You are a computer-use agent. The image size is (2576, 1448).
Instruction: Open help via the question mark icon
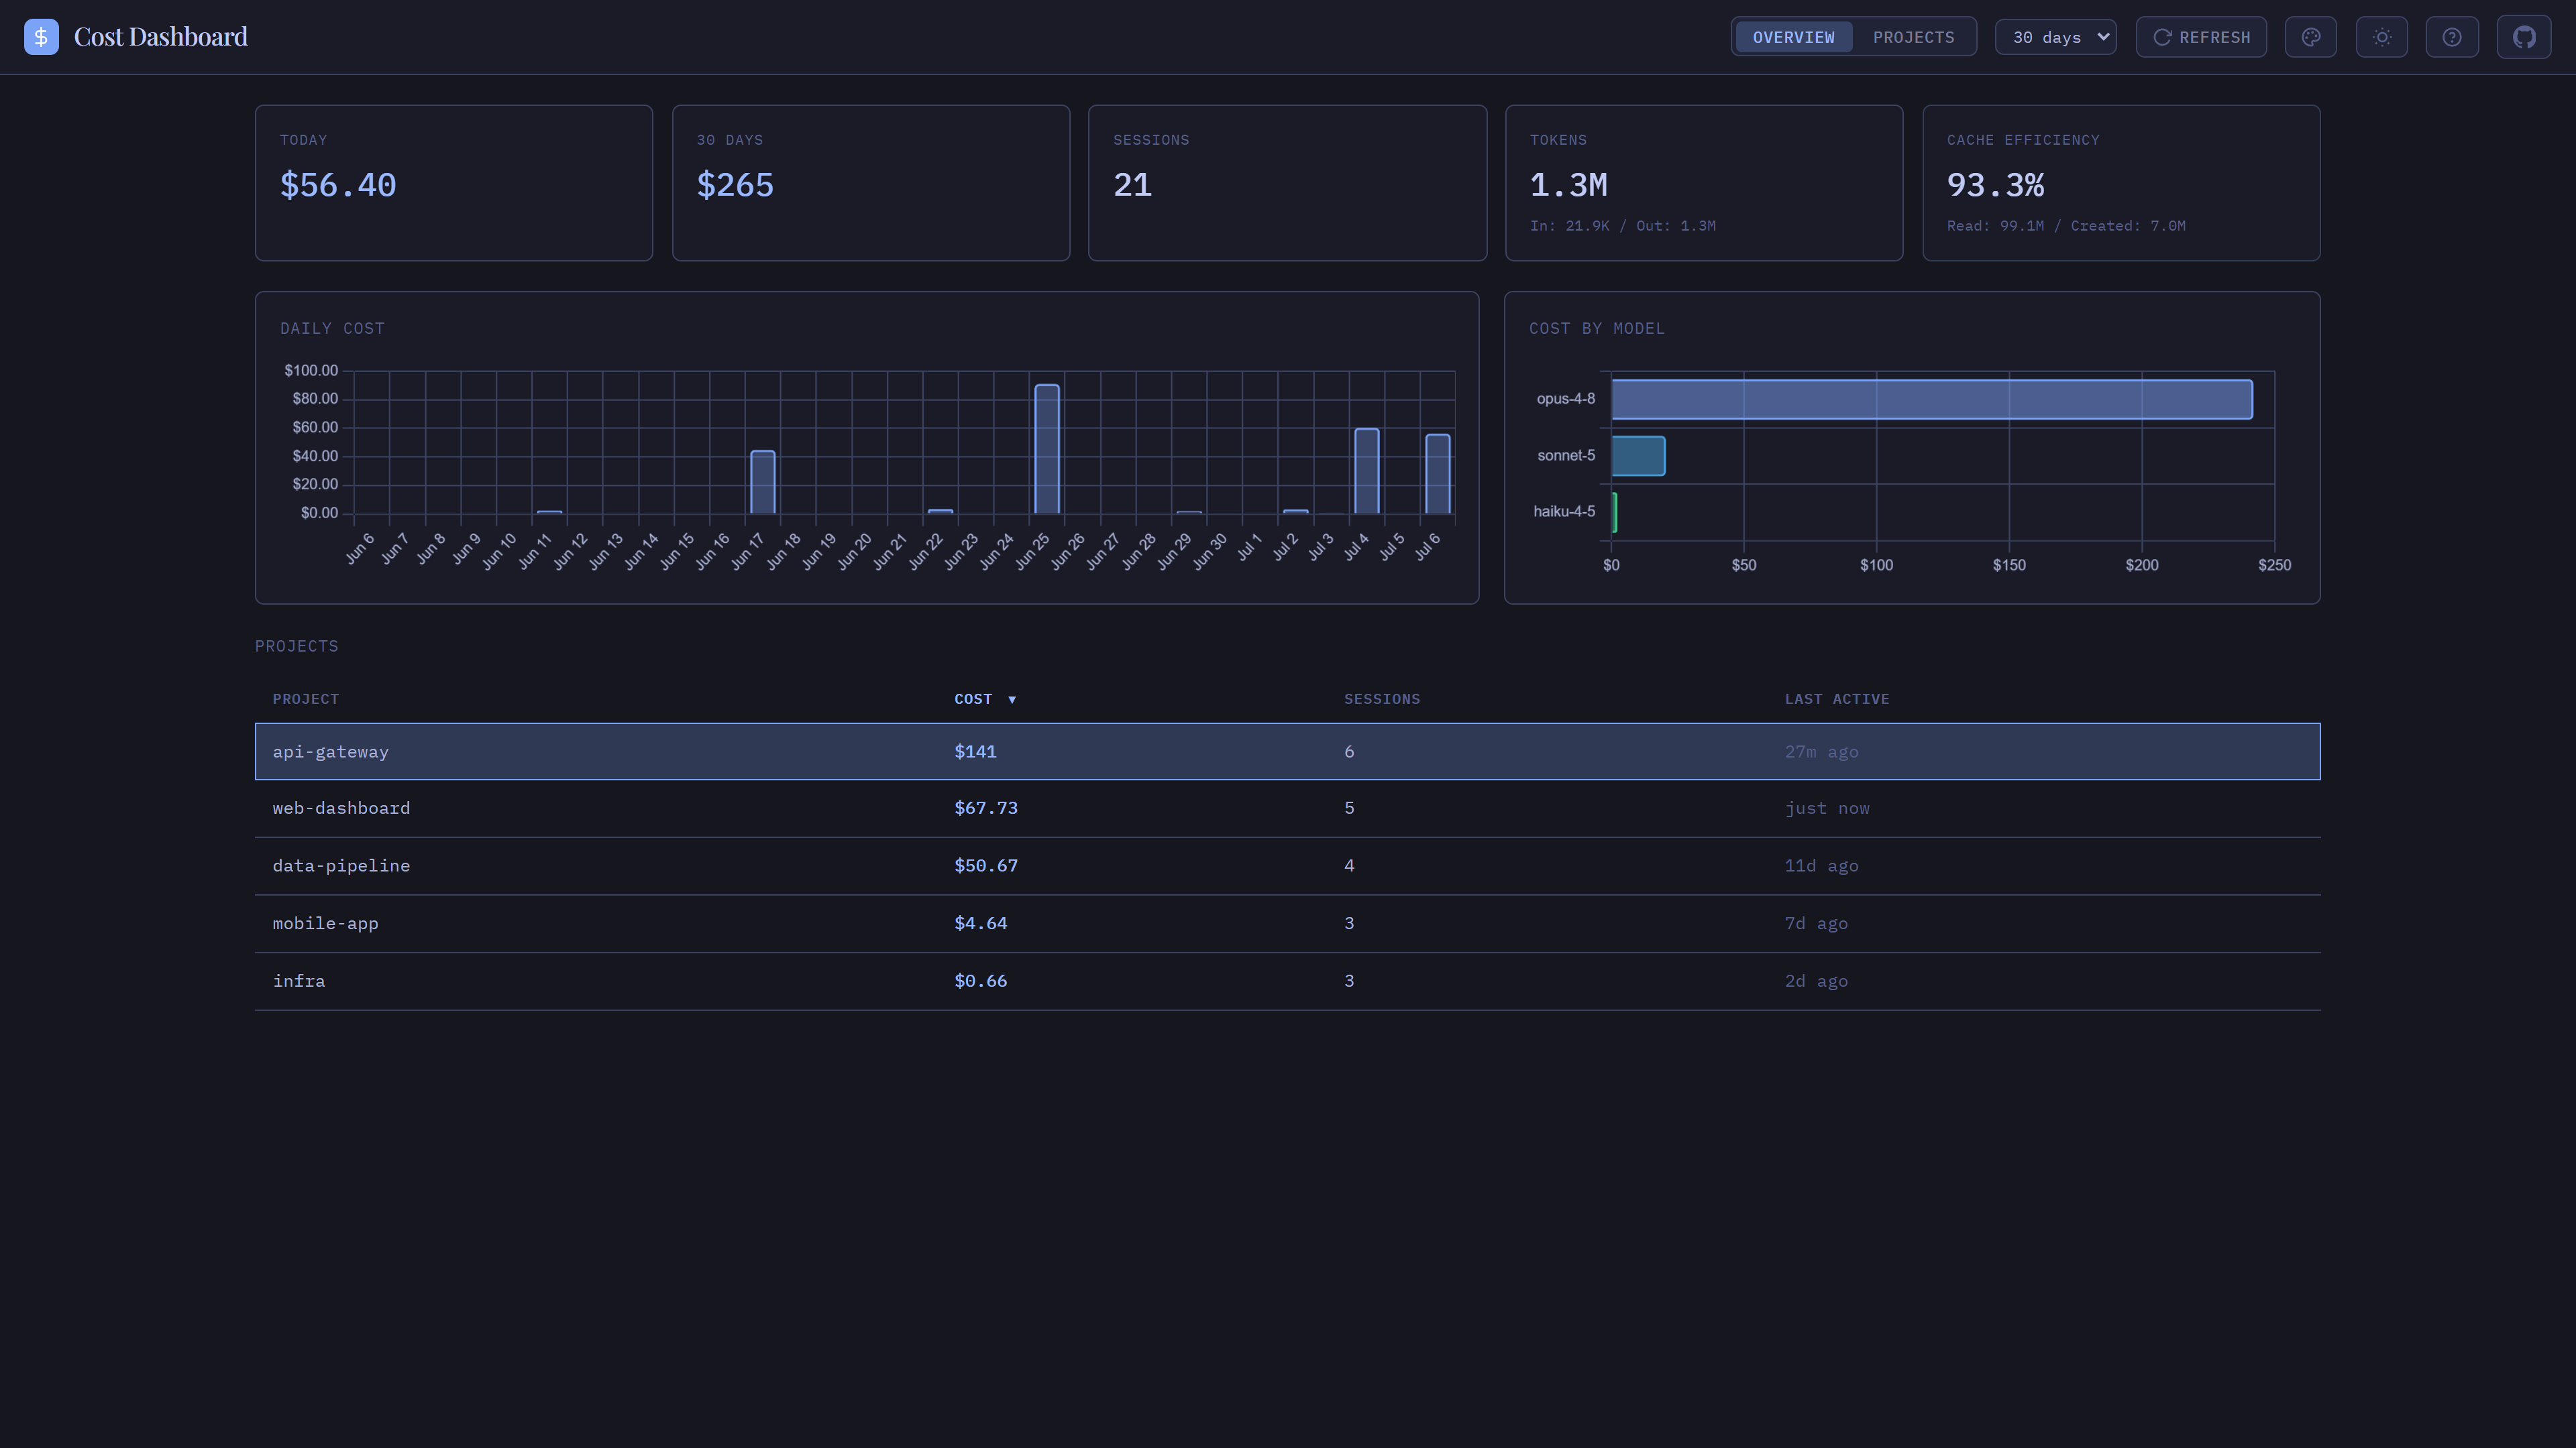[2452, 37]
